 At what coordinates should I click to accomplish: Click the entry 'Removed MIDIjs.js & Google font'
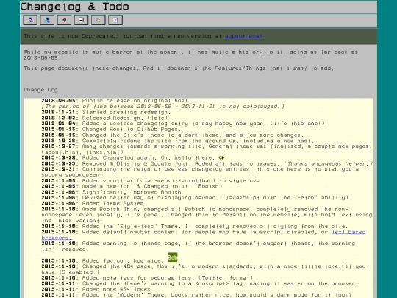[x=207, y=163]
